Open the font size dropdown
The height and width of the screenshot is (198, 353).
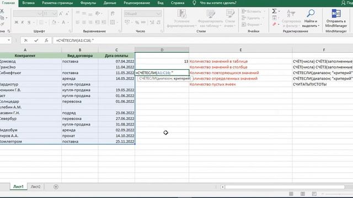(54, 14)
